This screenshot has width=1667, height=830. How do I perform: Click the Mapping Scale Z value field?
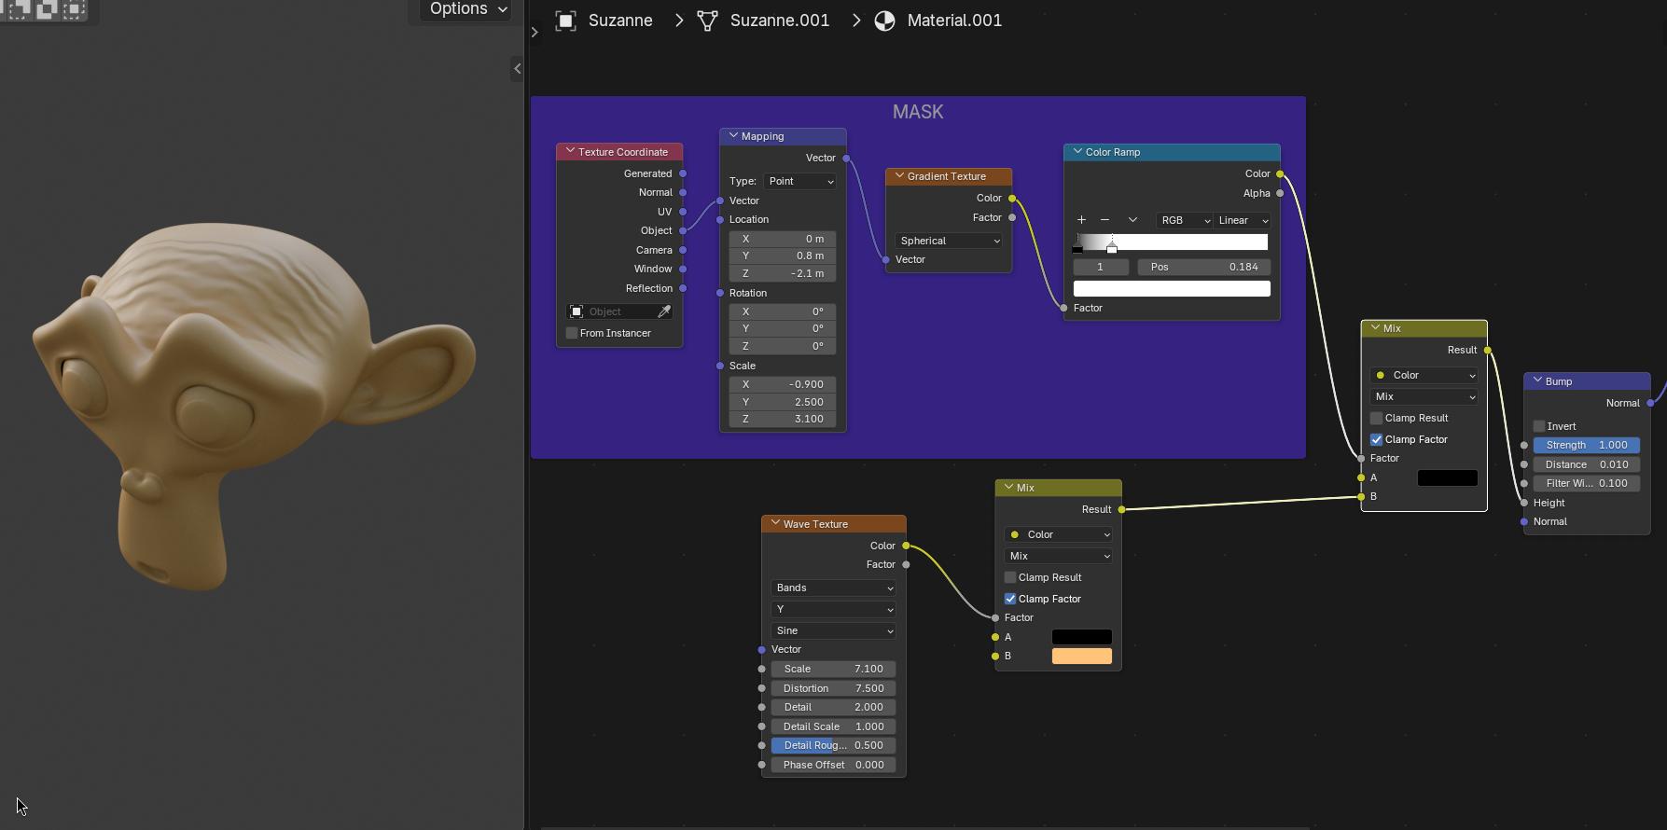[x=783, y=419]
